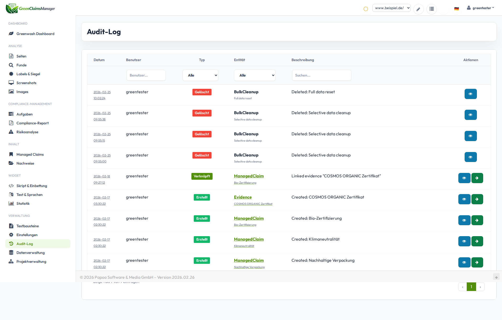The image size is (502, 320).
Task: Click the pencil edit icon in header
Action: 418,9
